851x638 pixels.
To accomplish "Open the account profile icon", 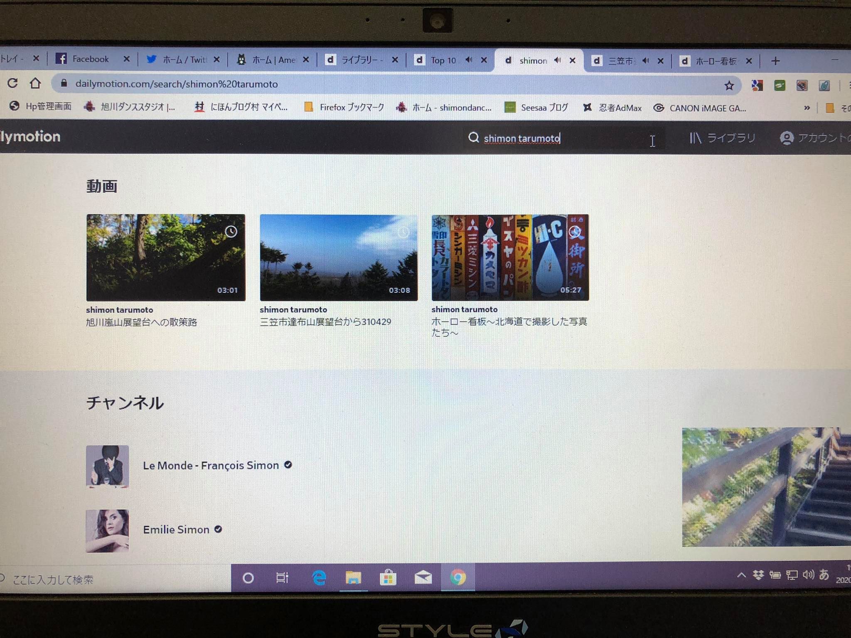I will click(x=786, y=138).
